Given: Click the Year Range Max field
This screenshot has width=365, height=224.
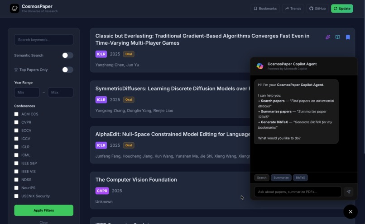Looking at the screenshot, I should pyautogui.click(x=61, y=93).
